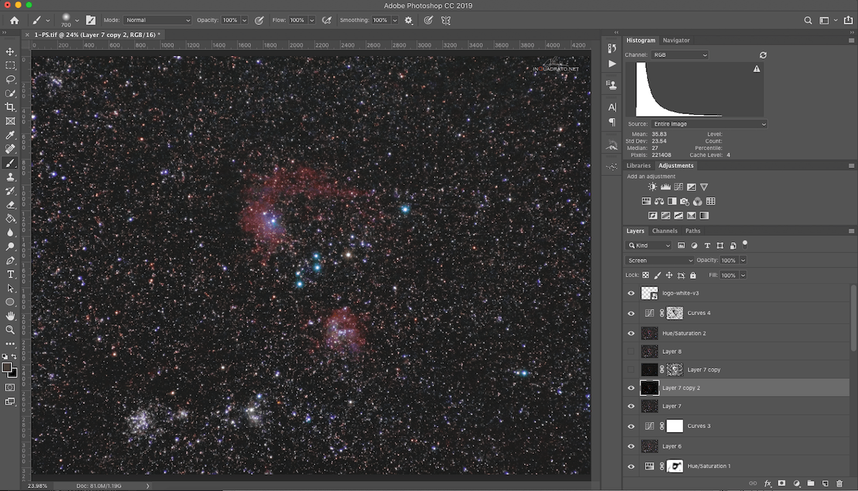Viewport: 858px width, 491px height.
Task: Open the brush Mode dropdown
Action: pyautogui.click(x=157, y=21)
